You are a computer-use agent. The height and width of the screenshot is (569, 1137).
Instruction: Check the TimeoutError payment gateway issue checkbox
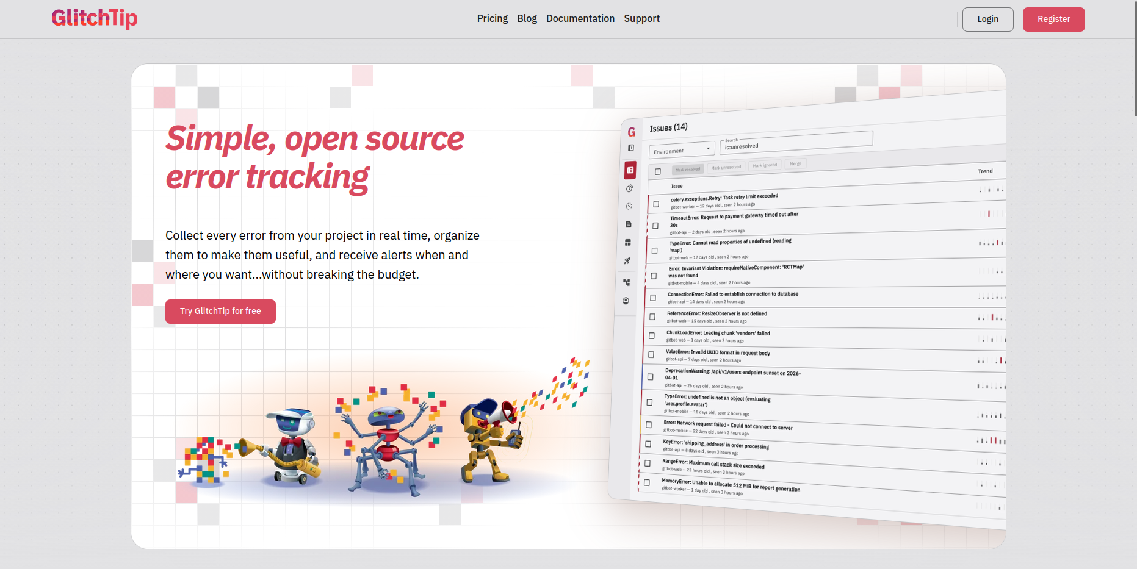655,226
